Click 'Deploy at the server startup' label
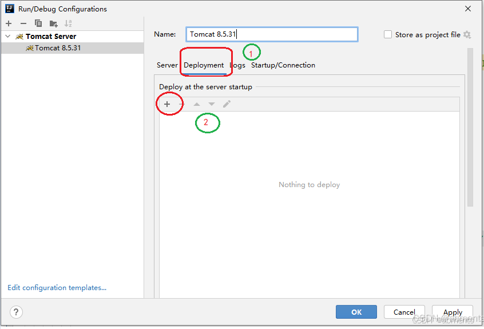Screen dimensions: 484x329 205,87
